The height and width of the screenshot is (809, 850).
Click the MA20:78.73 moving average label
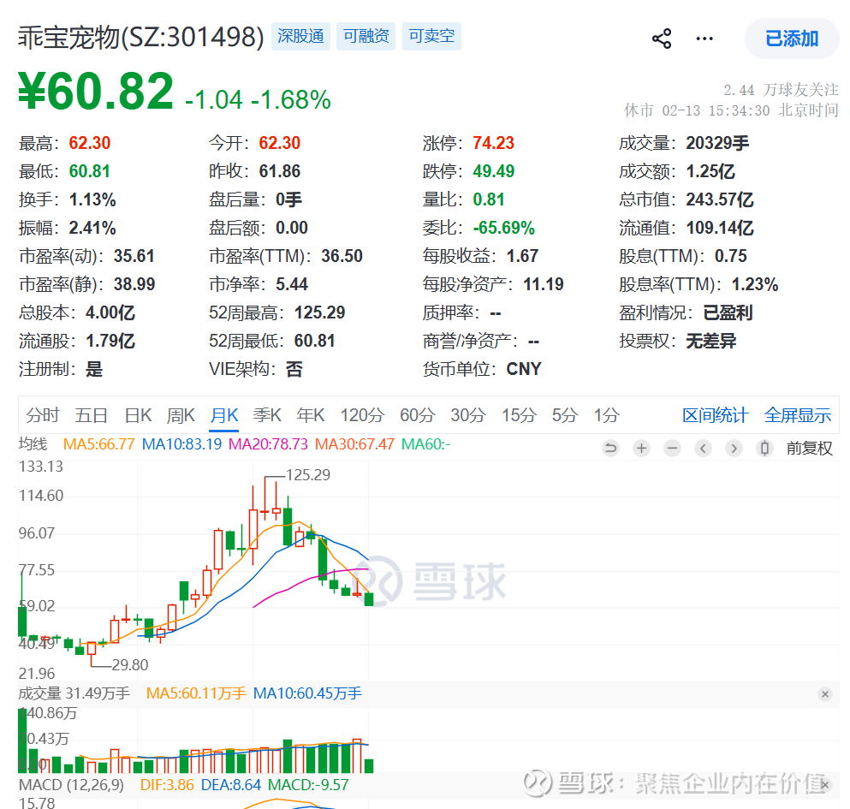pos(268,444)
